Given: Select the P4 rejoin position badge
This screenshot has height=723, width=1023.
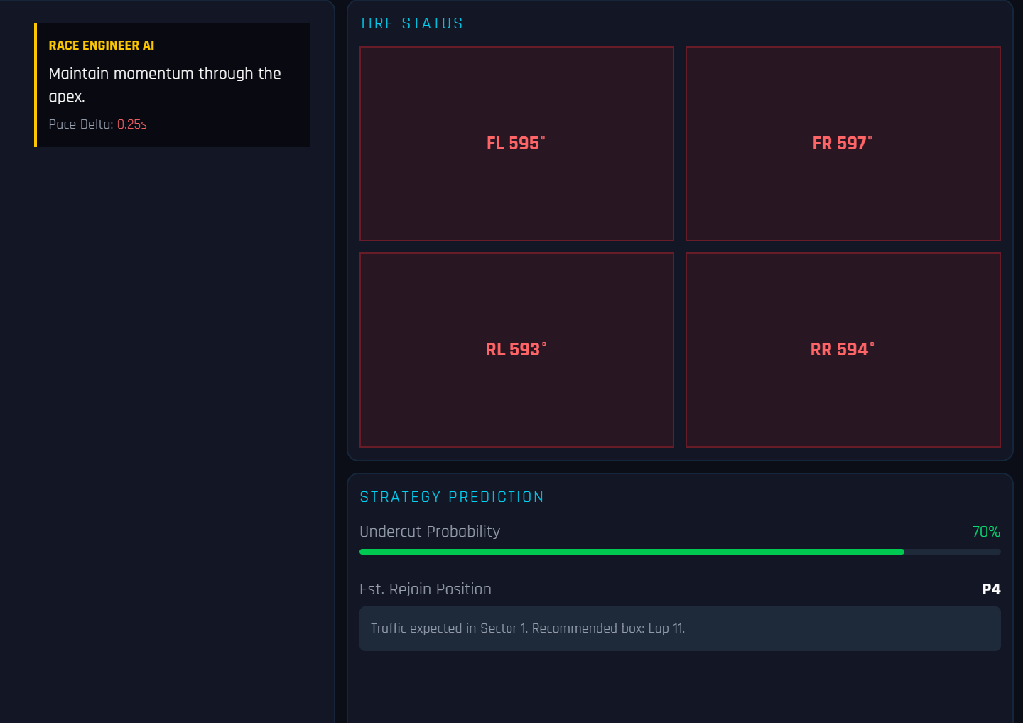Looking at the screenshot, I should [x=992, y=589].
